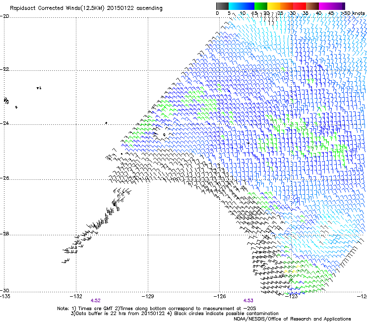The width and height of the screenshot is (367, 322).
Task: Click the '20150122 ascending' title text
Action: (x=134, y=8)
